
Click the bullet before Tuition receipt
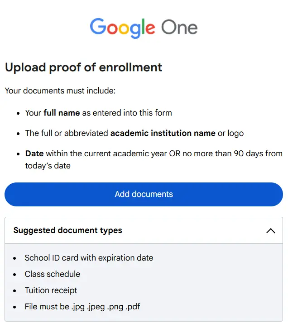click(14, 291)
